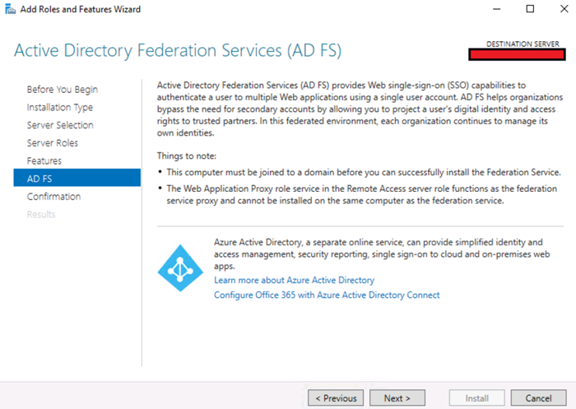This screenshot has width=576, height=409.
Task: Click the Azure Active Directory description paragraph
Action: tap(382, 254)
